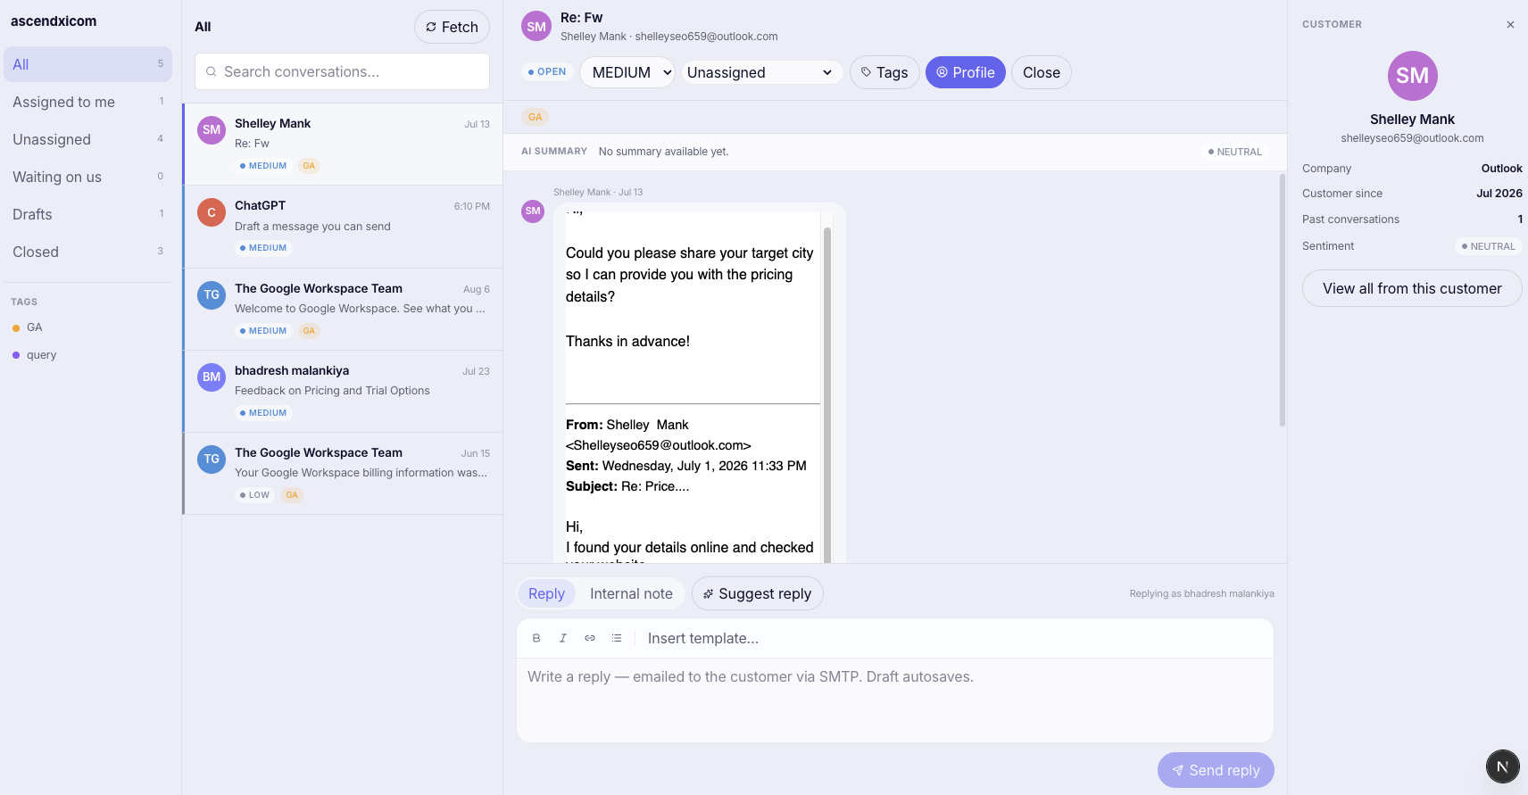This screenshot has height=795, width=1528.
Task: Open the Unassigned assignee dropdown
Action: [x=761, y=72]
